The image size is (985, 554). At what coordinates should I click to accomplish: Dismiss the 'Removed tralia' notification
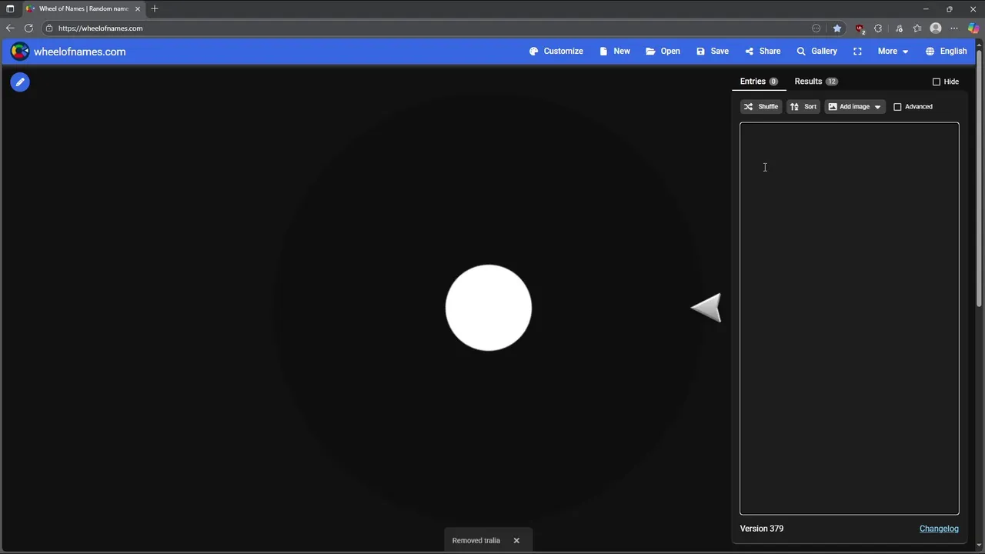coord(516,540)
